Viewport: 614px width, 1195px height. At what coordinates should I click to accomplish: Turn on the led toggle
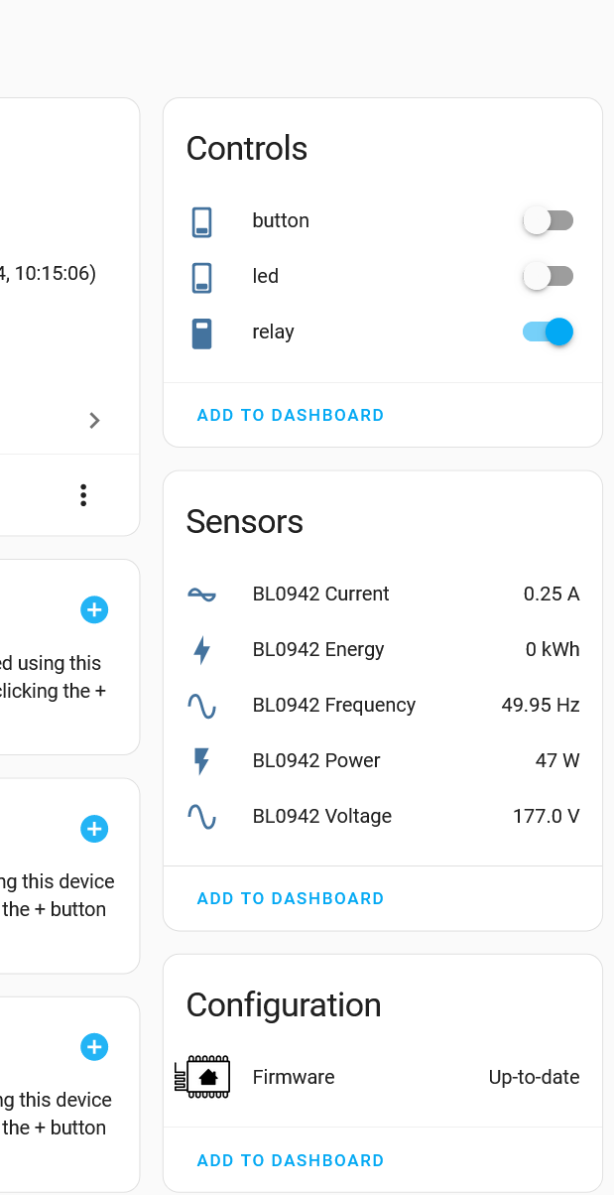pyautogui.click(x=548, y=276)
